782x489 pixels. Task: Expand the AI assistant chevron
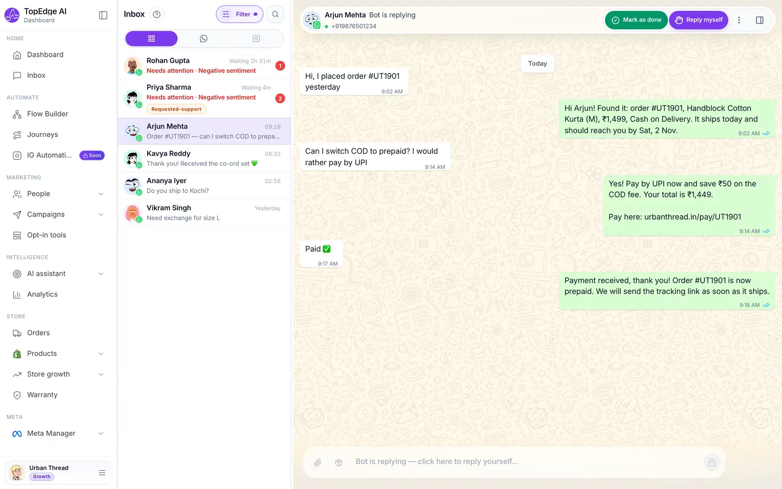(101, 274)
